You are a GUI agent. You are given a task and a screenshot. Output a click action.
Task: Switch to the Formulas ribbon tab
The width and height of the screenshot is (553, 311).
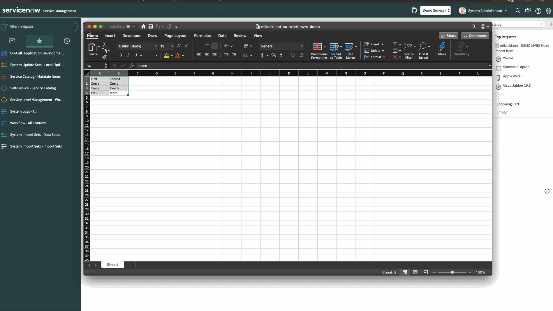[202, 35]
